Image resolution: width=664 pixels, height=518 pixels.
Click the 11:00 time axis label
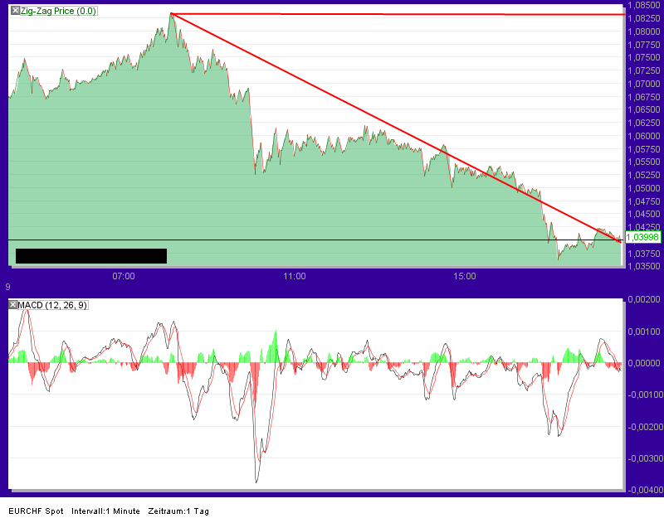click(295, 276)
